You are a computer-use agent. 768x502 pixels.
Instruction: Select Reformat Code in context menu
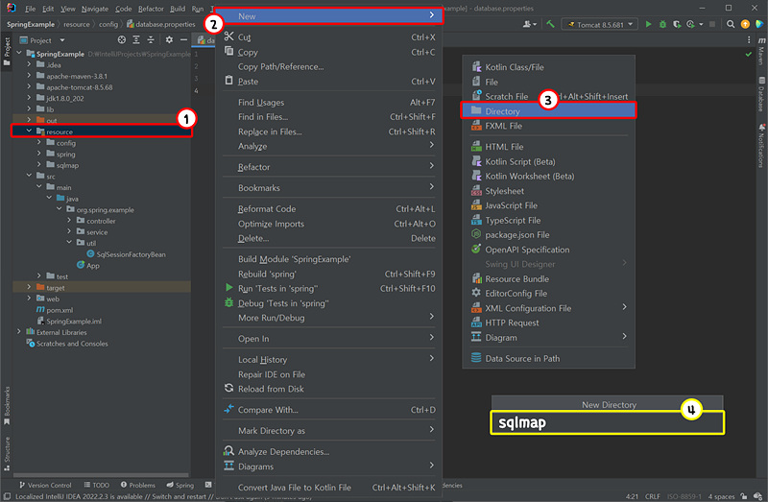[x=329, y=208]
